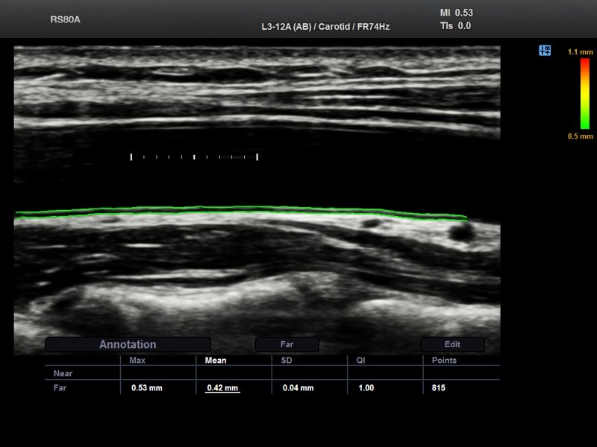Click the 0.53 mm max value cell

coord(147,388)
